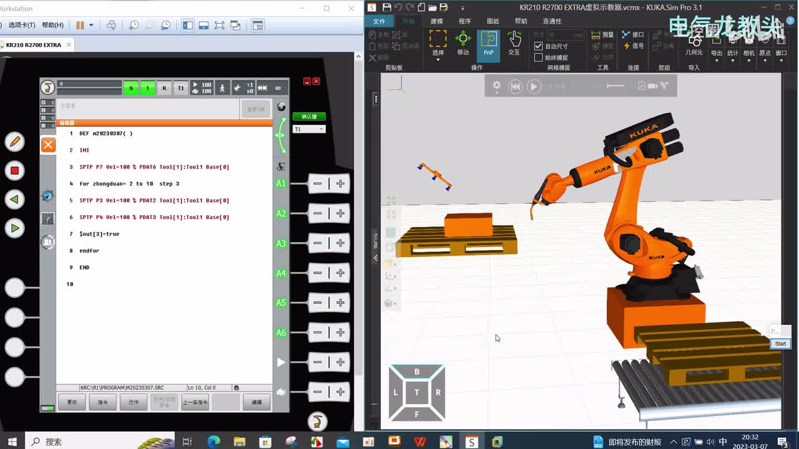Expand the 选择 (Select) tool dropdown arrow
Image resolution: width=799 pixels, height=449 pixels.
438,60
